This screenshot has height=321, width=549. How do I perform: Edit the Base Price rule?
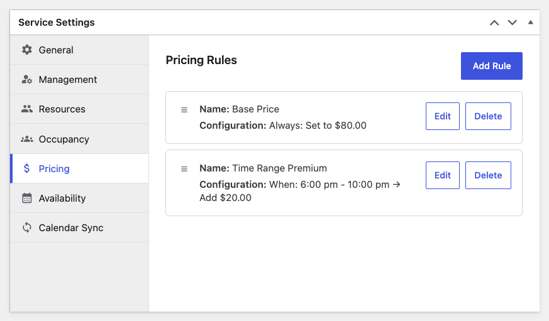click(x=443, y=116)
